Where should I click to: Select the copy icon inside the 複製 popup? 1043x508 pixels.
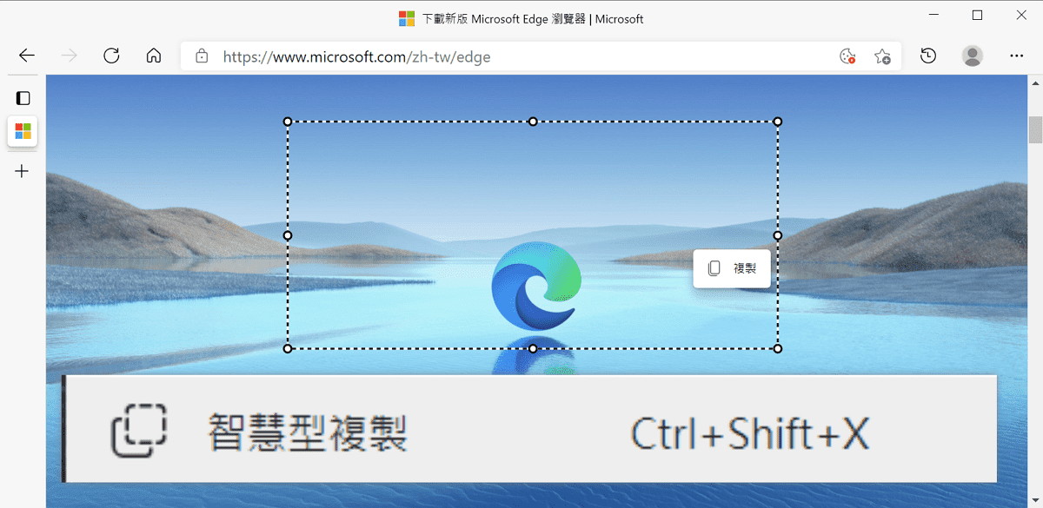tap(714, 268)
